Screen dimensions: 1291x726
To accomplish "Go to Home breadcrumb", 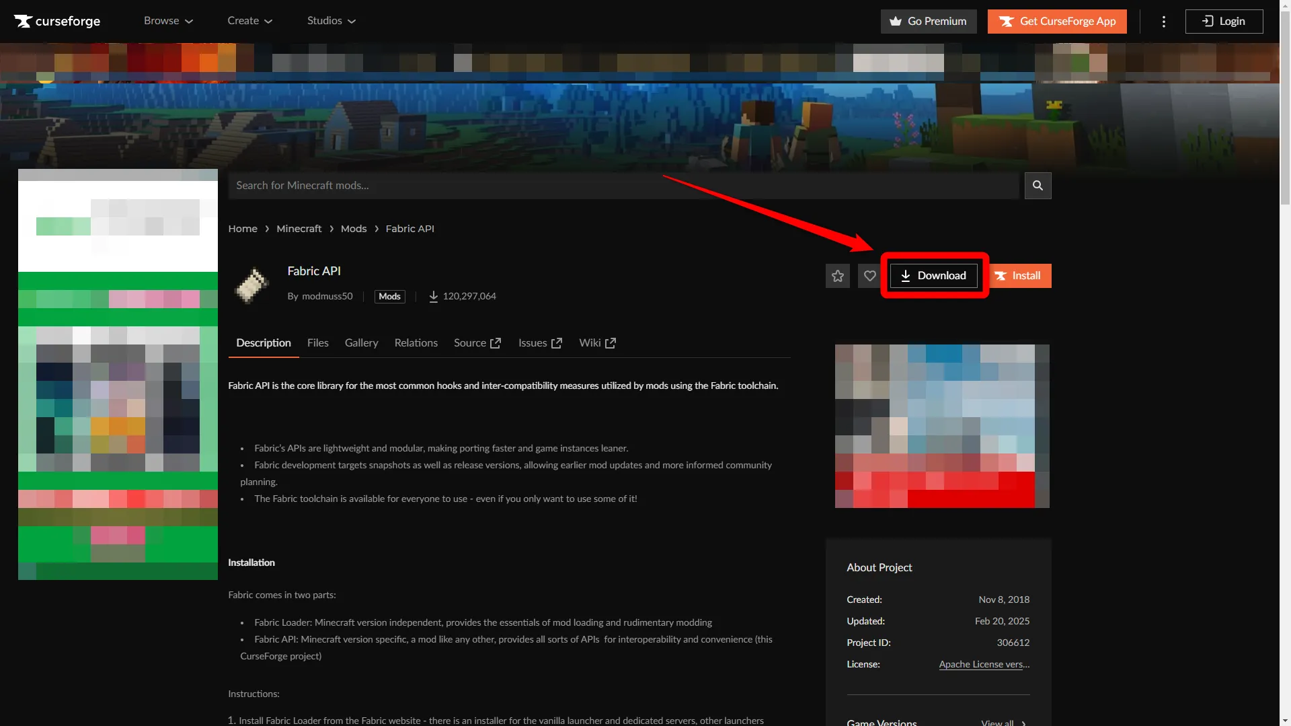I will 243,229.
